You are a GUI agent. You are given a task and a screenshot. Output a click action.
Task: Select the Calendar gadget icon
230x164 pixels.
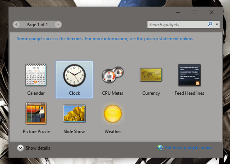[x=36, y=75]
